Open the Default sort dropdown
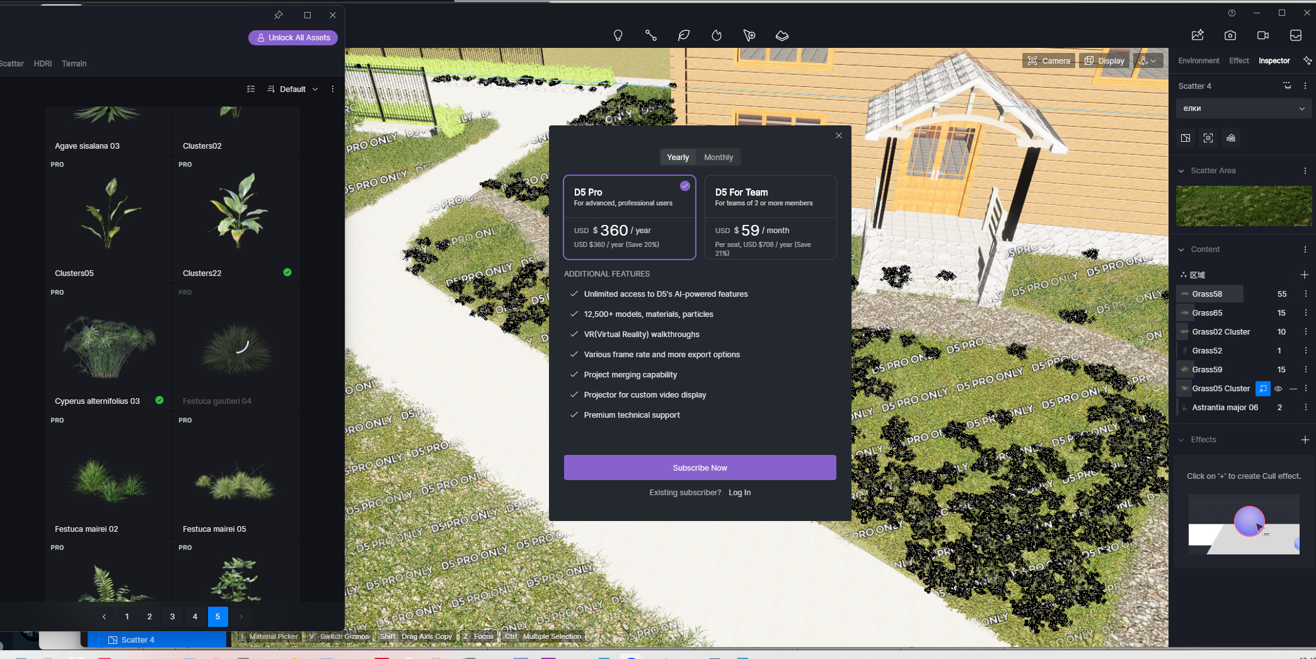 pyautogui.click(x=292, y=89)
